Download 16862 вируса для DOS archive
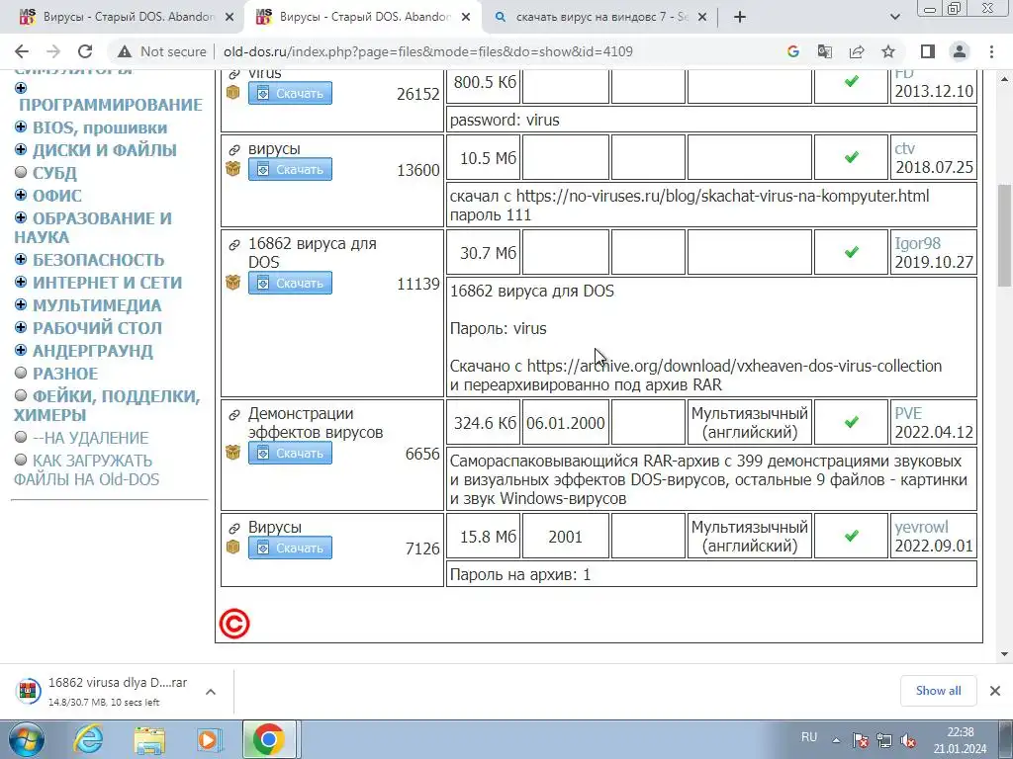 pos(290,283)
